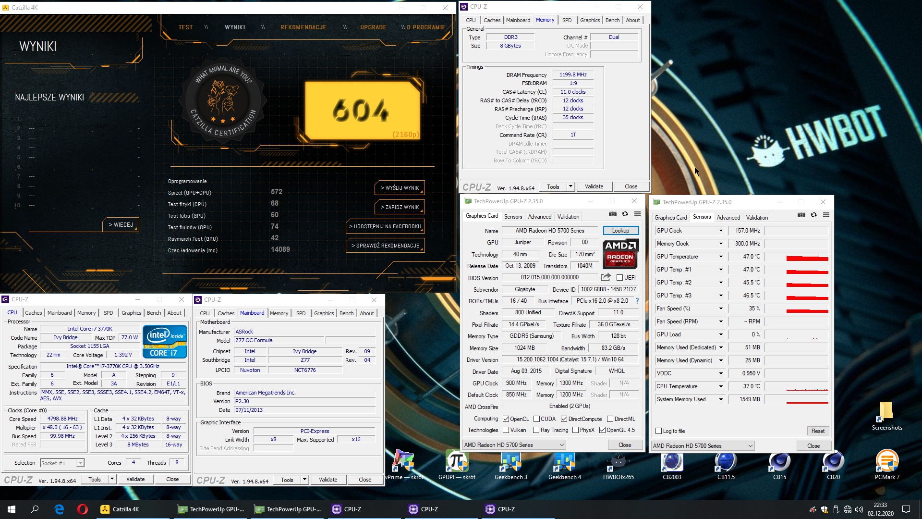Click camera icon in GPU-Z Sensors window

[801, 215]
